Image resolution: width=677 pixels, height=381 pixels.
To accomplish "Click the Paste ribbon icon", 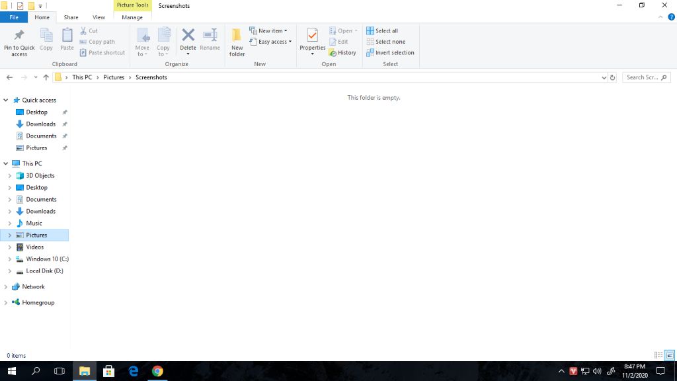I will pyautogui.click(x=67, y=36).
